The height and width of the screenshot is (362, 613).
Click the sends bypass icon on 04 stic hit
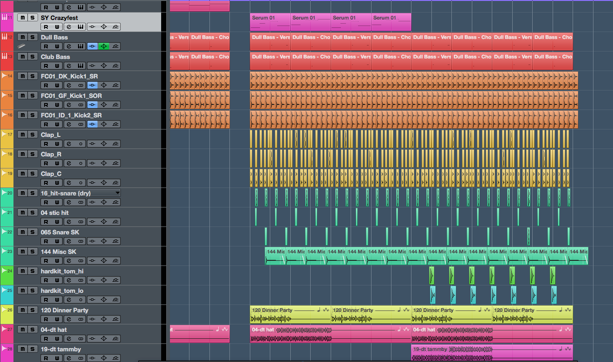[x=115, y=222]
